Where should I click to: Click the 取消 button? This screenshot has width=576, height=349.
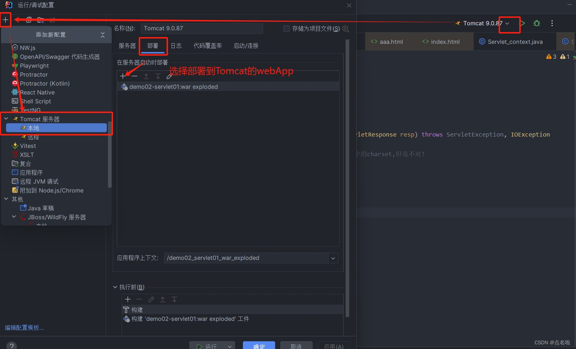[x=296, y=345]
